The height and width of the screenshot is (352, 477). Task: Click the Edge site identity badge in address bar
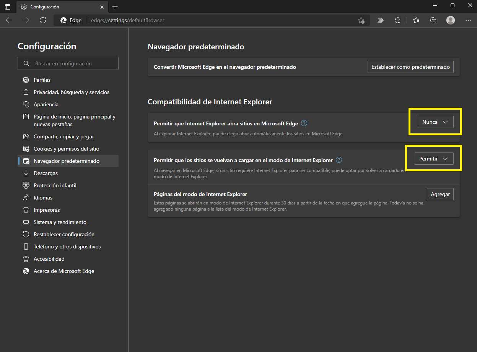coord(71,20)
